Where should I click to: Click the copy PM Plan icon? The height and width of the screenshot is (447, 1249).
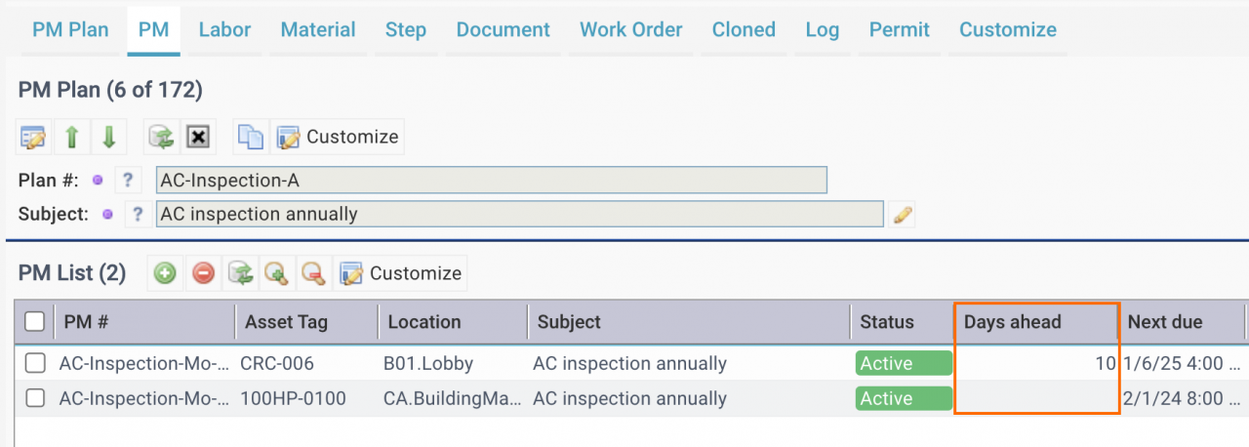[x=251, y=137]
